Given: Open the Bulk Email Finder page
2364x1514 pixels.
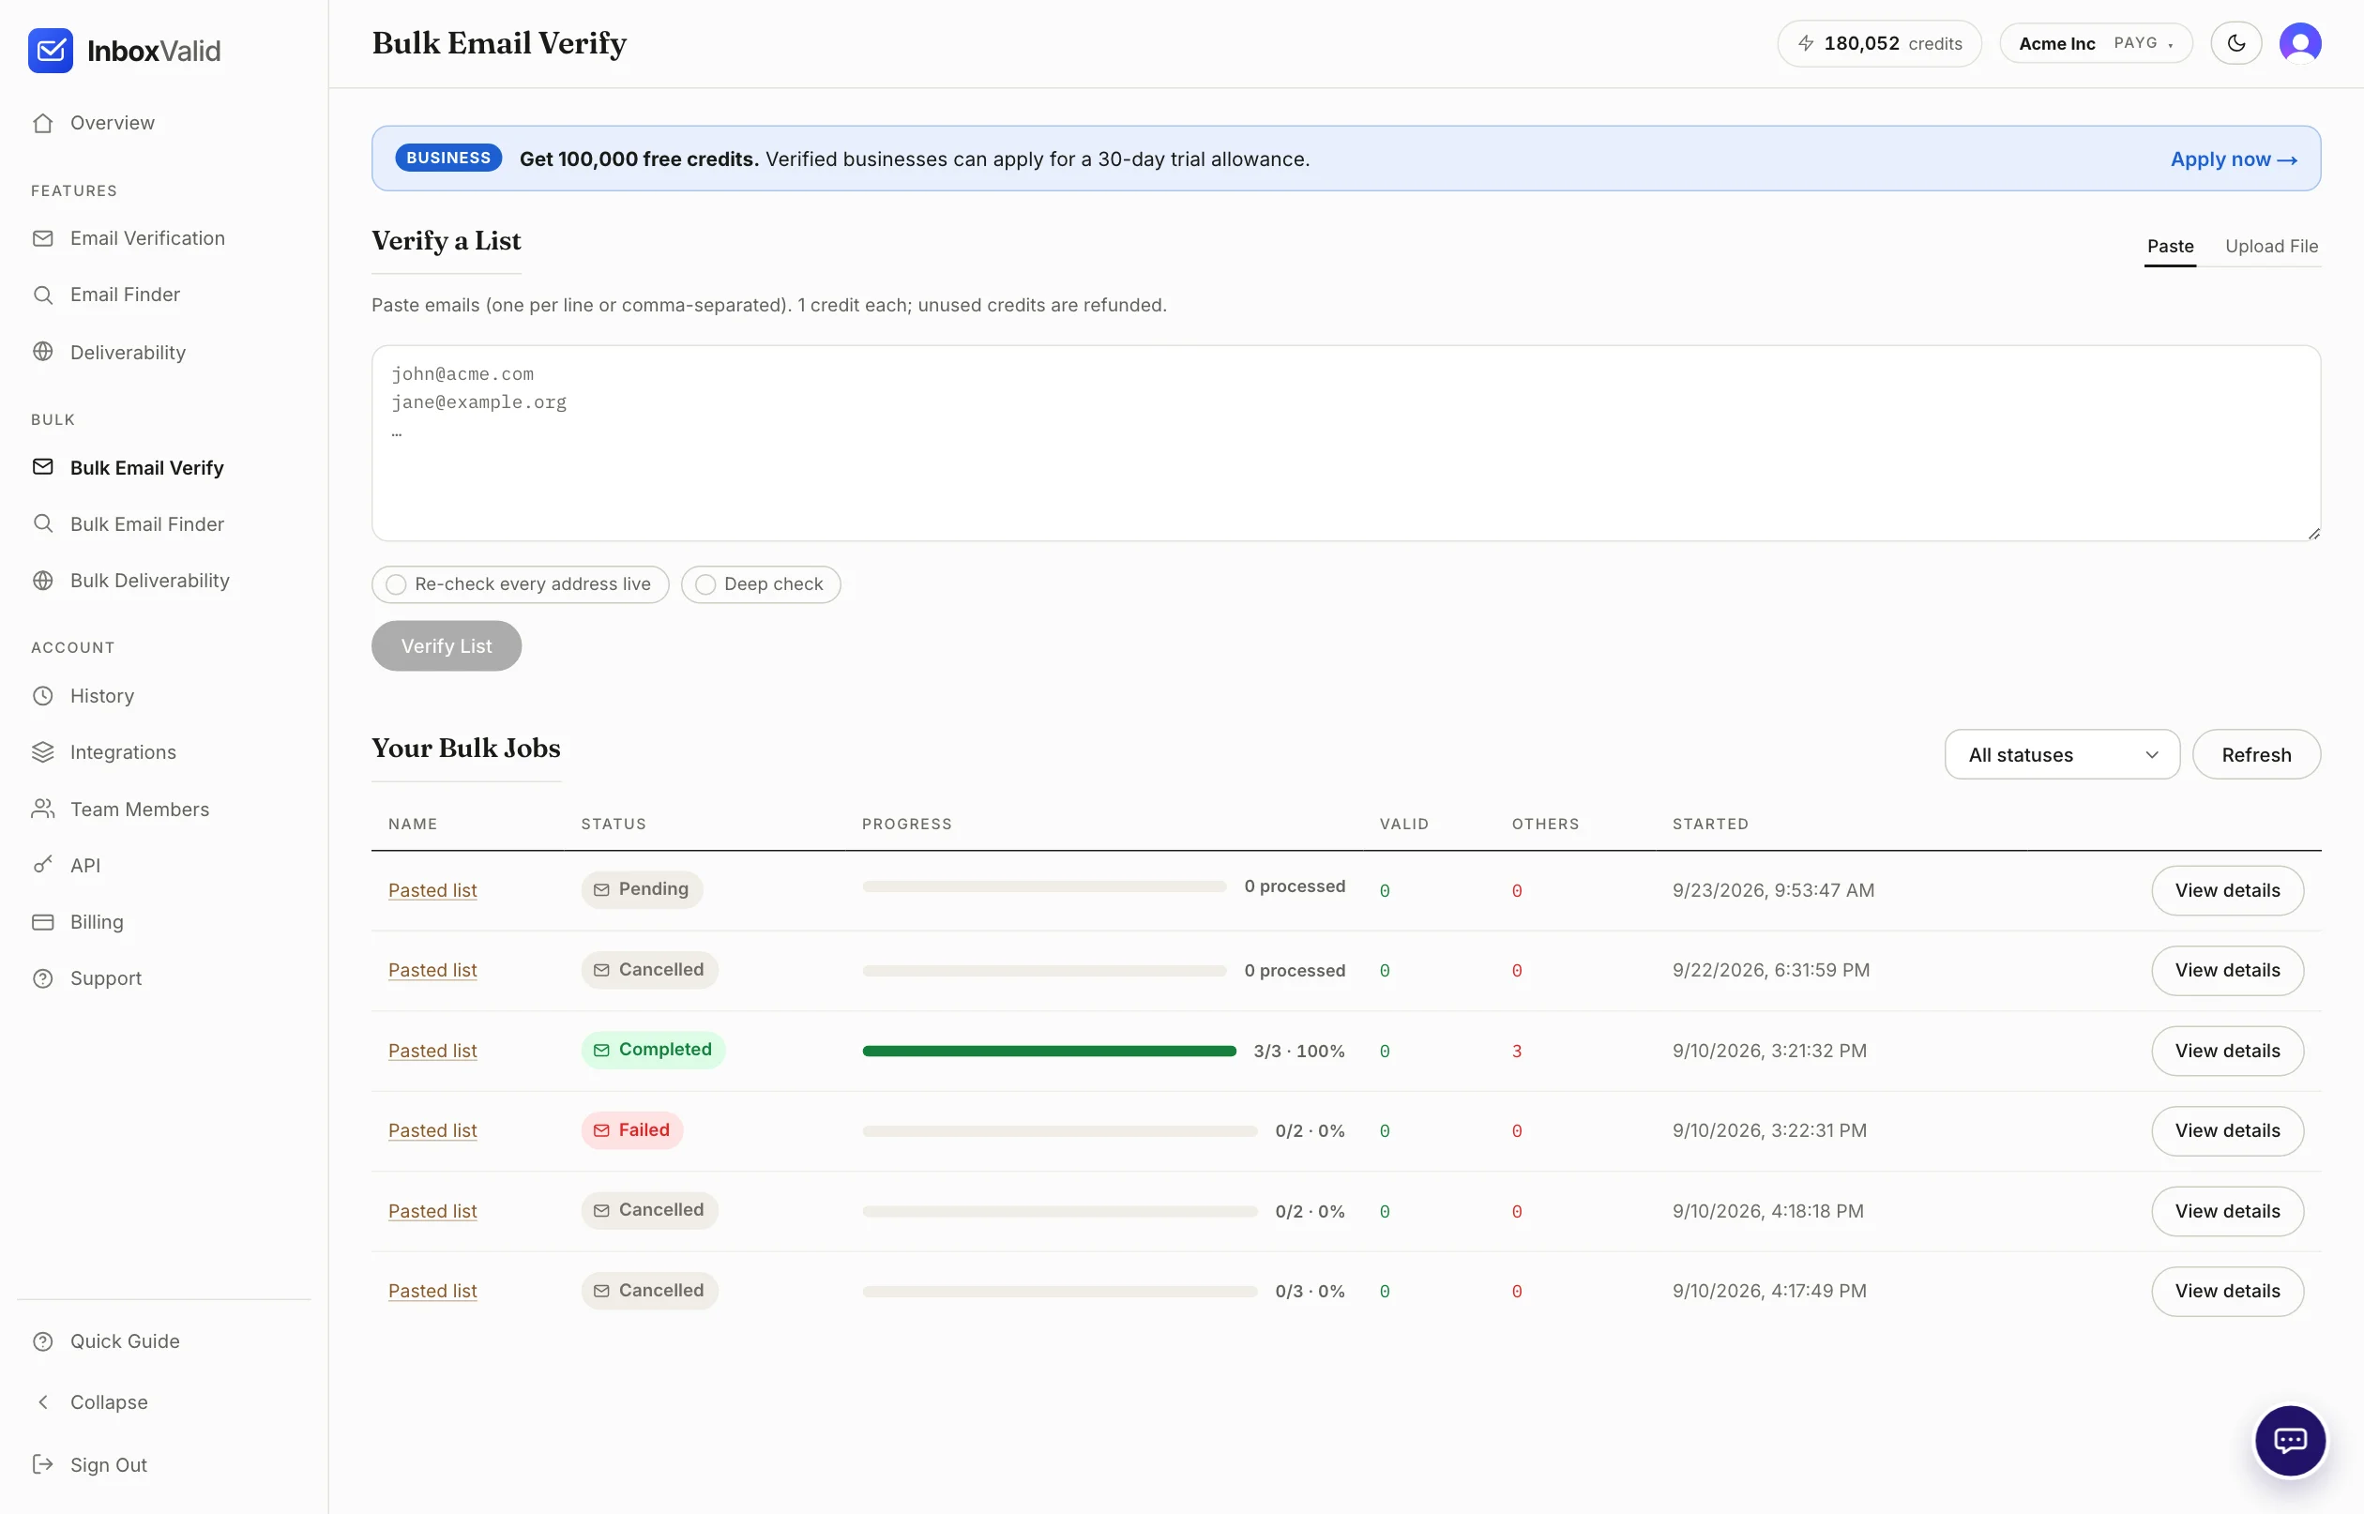Looking at the screenshot, I should pos(147,524).
